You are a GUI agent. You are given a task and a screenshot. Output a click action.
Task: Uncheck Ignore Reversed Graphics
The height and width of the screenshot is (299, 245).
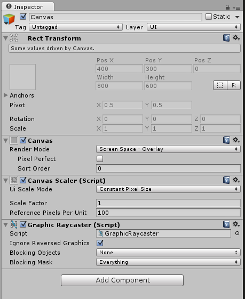click(x=100, y=243)
